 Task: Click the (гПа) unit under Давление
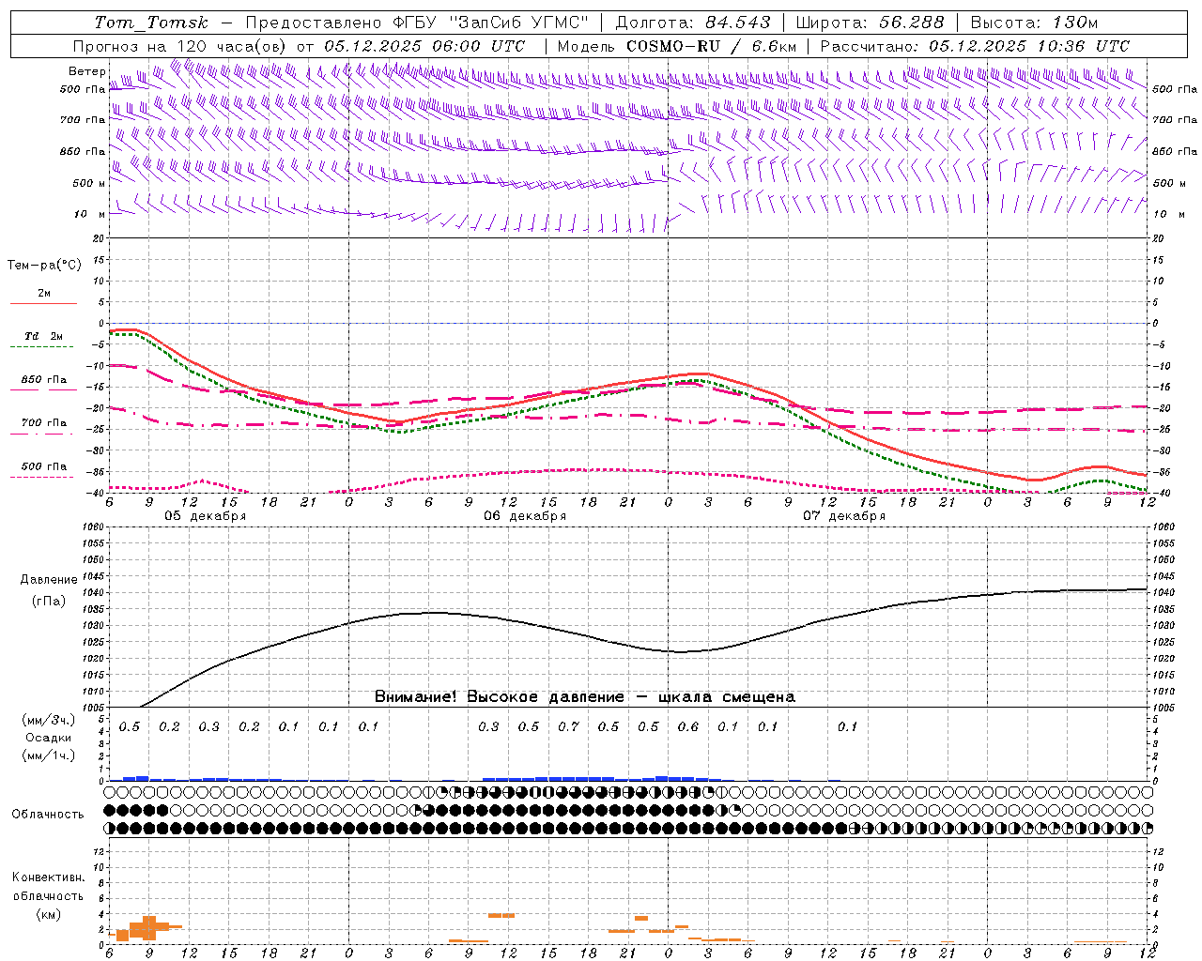pyautogui.click(x=49, y=602)
